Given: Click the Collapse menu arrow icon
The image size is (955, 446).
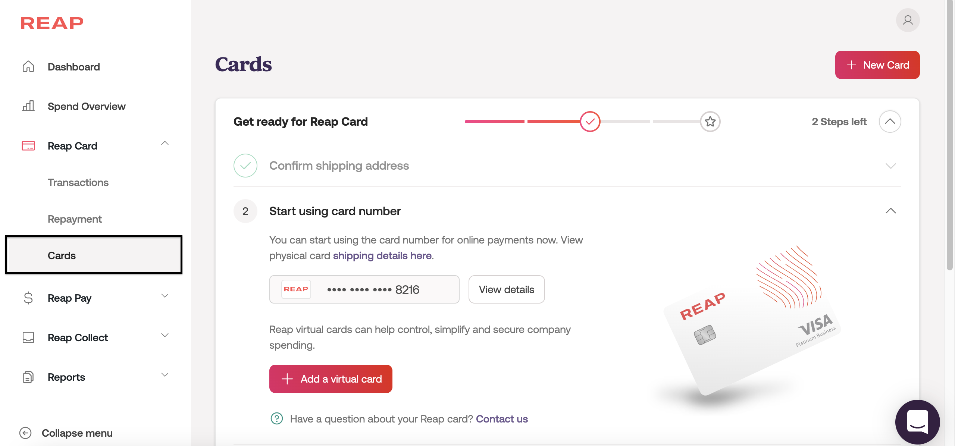Looking at the screenshot, I should pyautogui.click(x=25, y=433).
